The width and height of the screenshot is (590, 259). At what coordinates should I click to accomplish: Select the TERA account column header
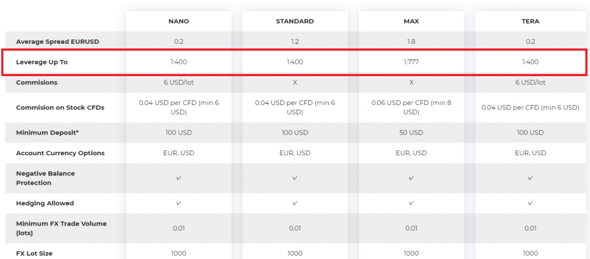[530, 21]
